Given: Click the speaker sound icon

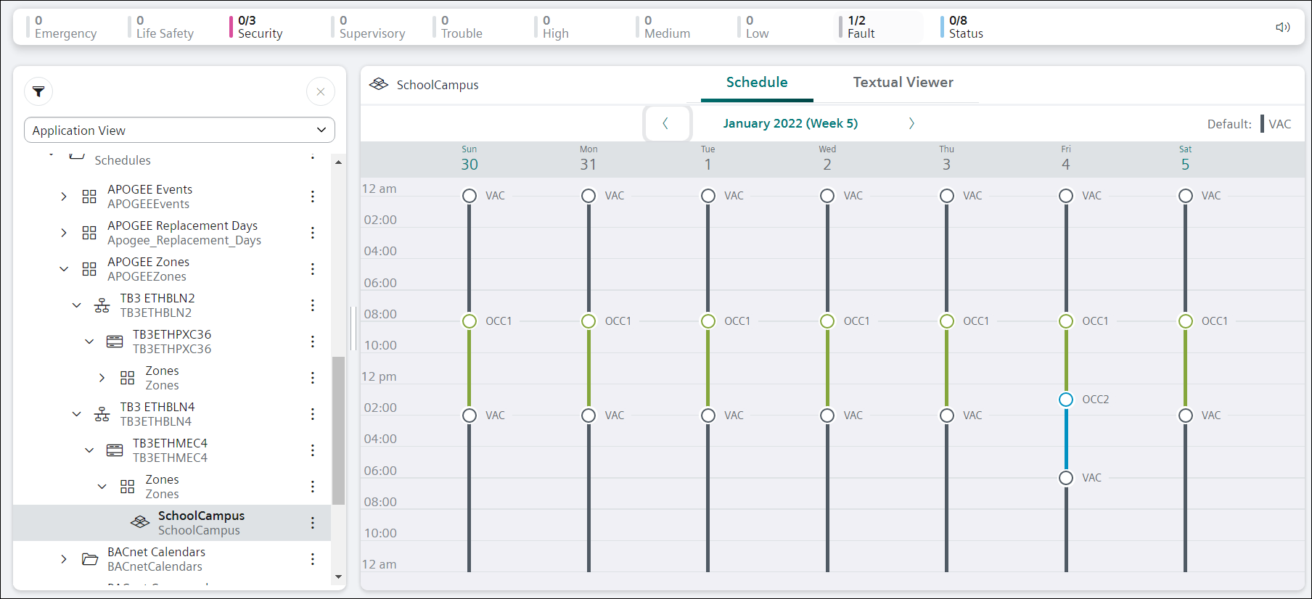Looking at the screenshot, I should click(x=1282, y=27).
